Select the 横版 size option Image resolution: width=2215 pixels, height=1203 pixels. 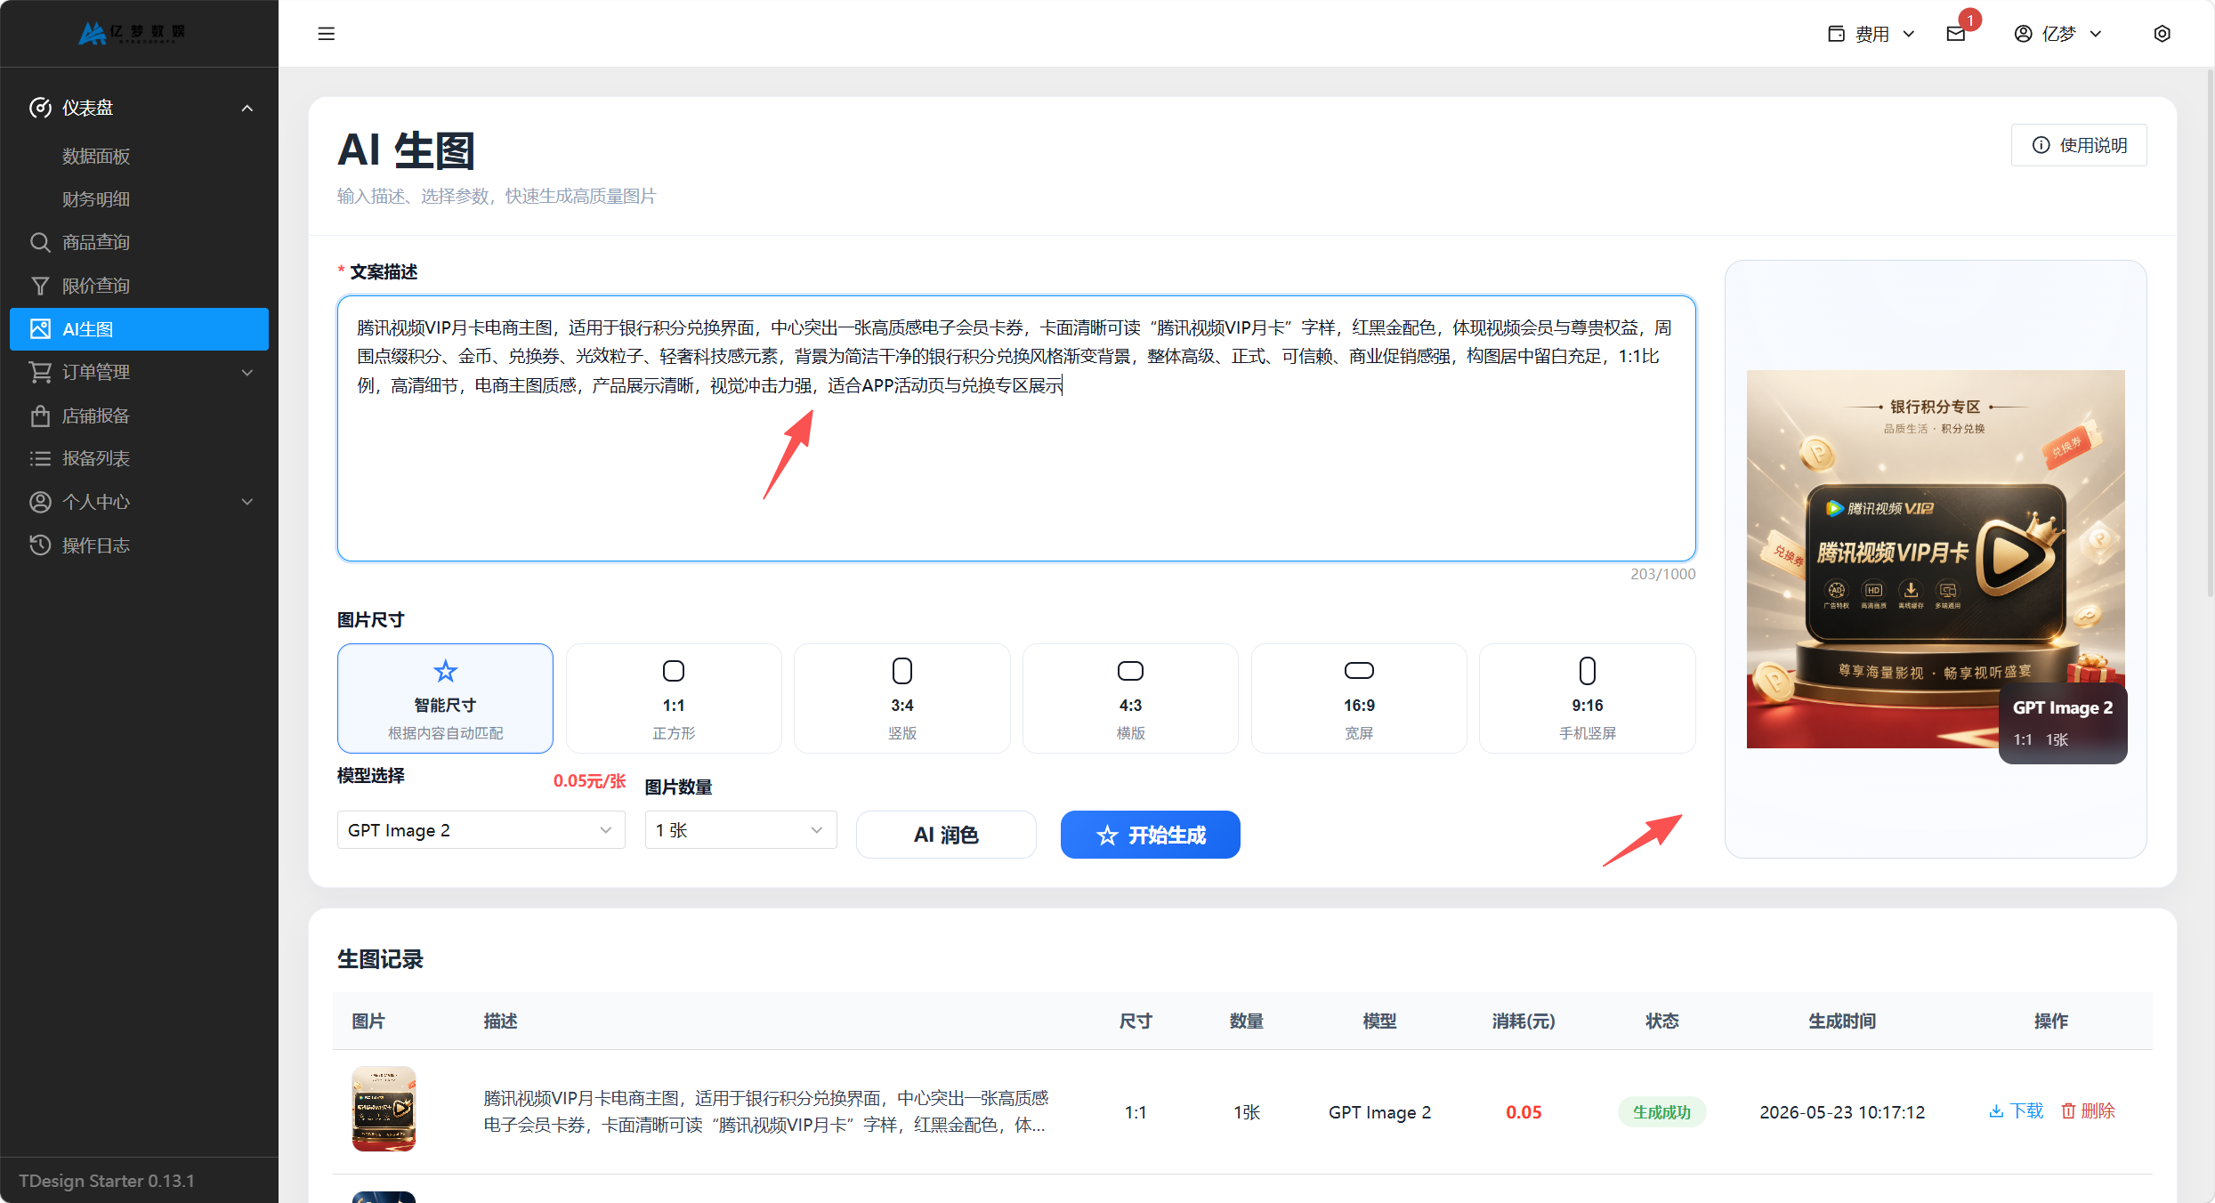[x=1130, y=698]
